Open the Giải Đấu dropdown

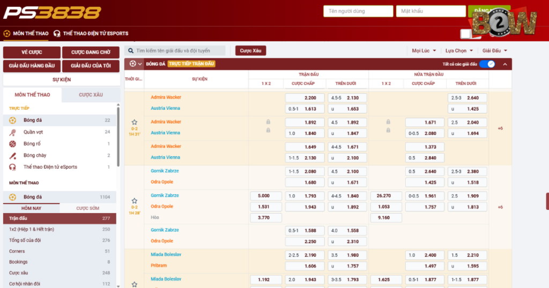point(495,51)
